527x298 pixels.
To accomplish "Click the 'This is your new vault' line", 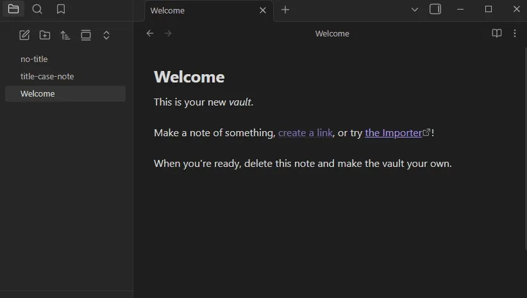I will (x=203, y=102).
